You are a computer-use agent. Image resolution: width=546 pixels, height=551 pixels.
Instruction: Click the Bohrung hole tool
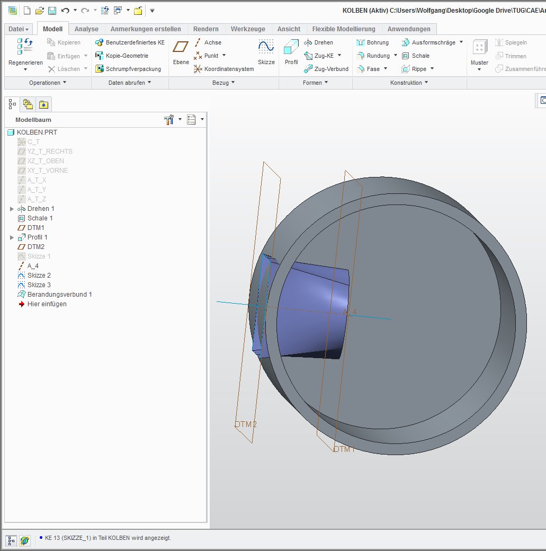(372, 42)
